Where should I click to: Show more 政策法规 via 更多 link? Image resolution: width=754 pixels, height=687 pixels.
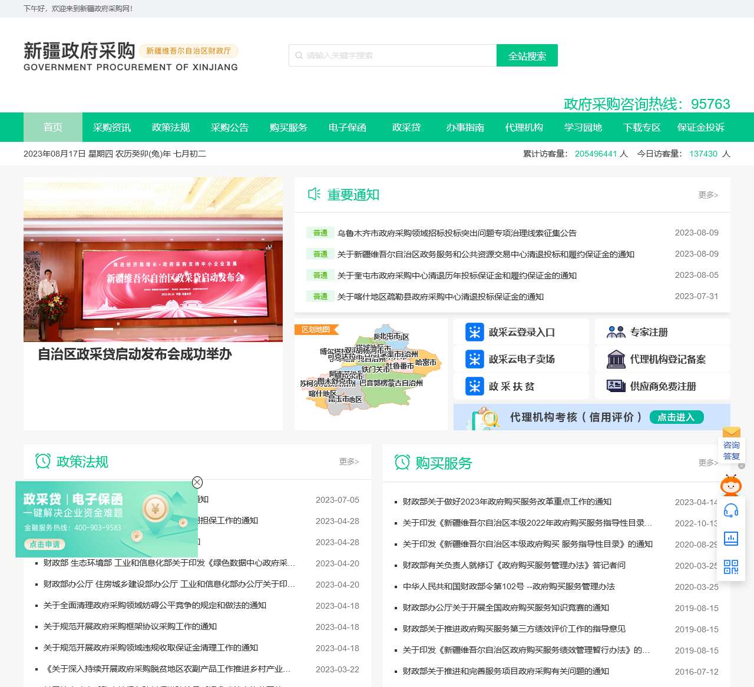click(x=349, y=462)
